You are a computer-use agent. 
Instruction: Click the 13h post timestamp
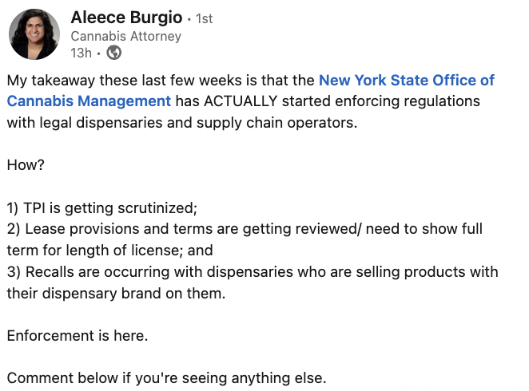click(80, 53)
